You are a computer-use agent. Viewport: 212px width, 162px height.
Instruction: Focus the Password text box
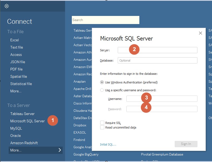click(x=162, y=109)
